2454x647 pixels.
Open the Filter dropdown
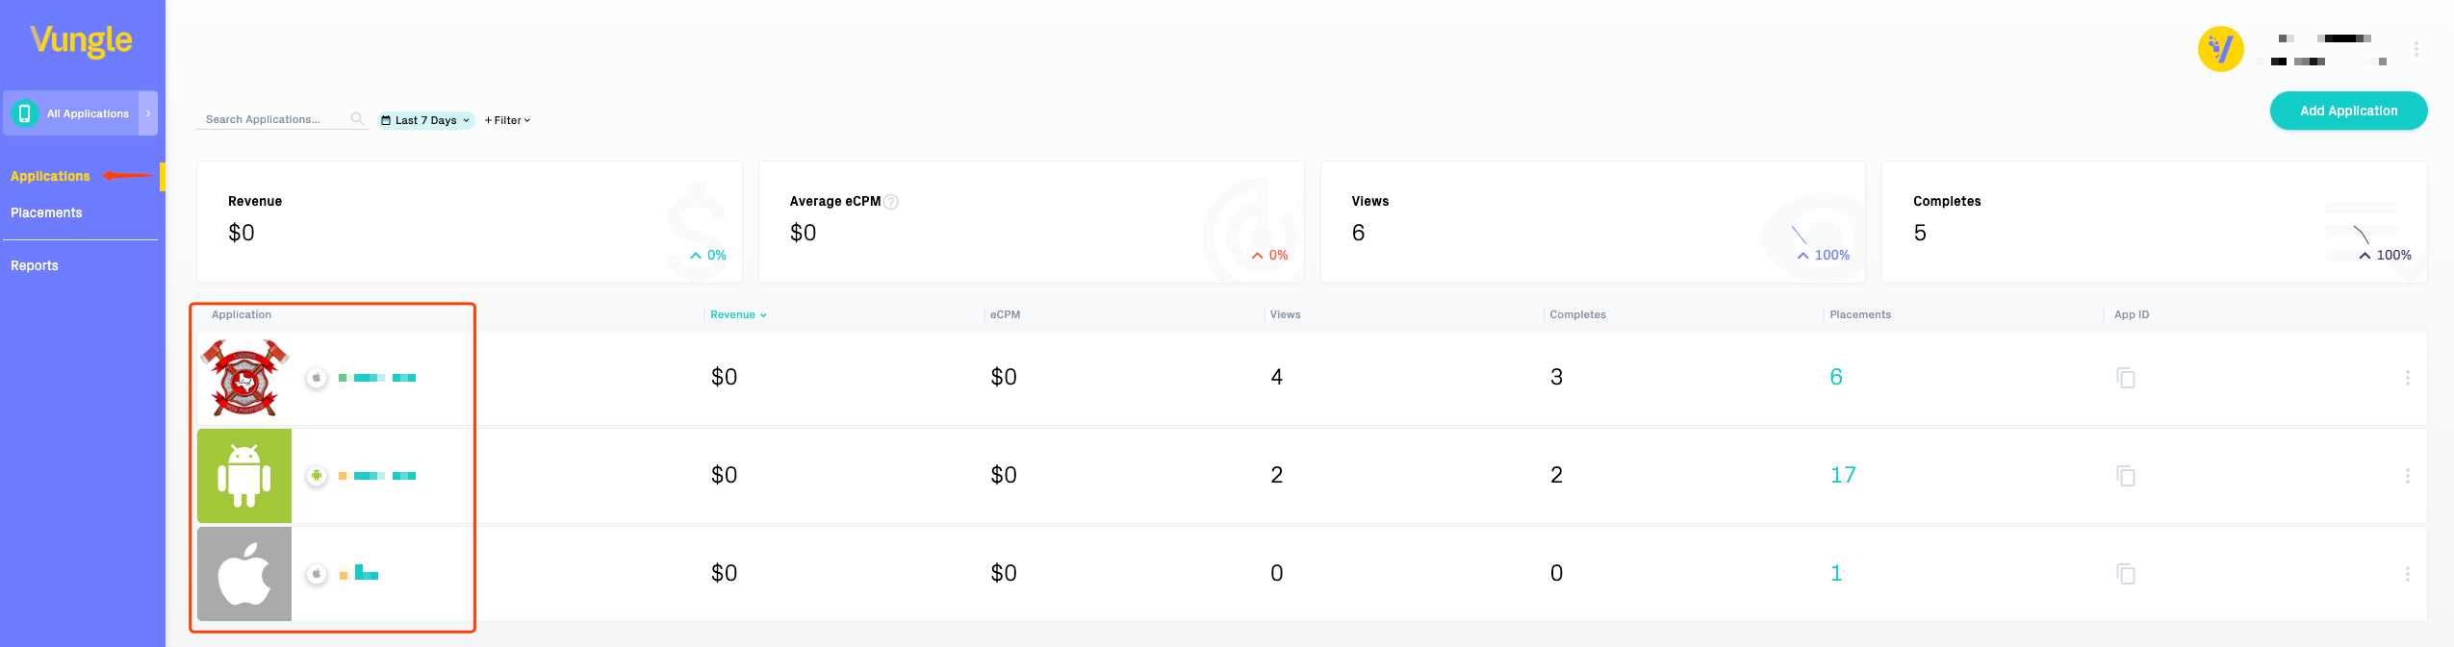pyautogui.click(x=507, y=120)
